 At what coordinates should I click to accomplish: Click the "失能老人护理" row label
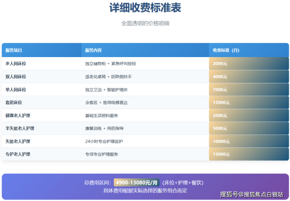pyautogui.click(x=18, y=141)
